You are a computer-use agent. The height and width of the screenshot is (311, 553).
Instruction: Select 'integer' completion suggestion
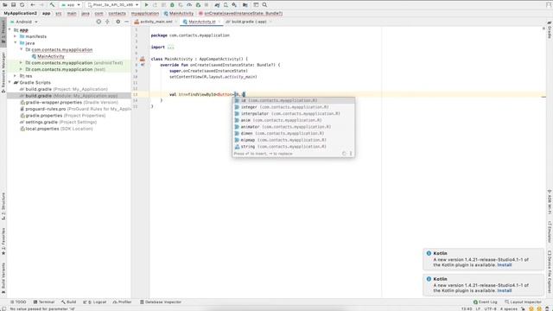[294, 107]
